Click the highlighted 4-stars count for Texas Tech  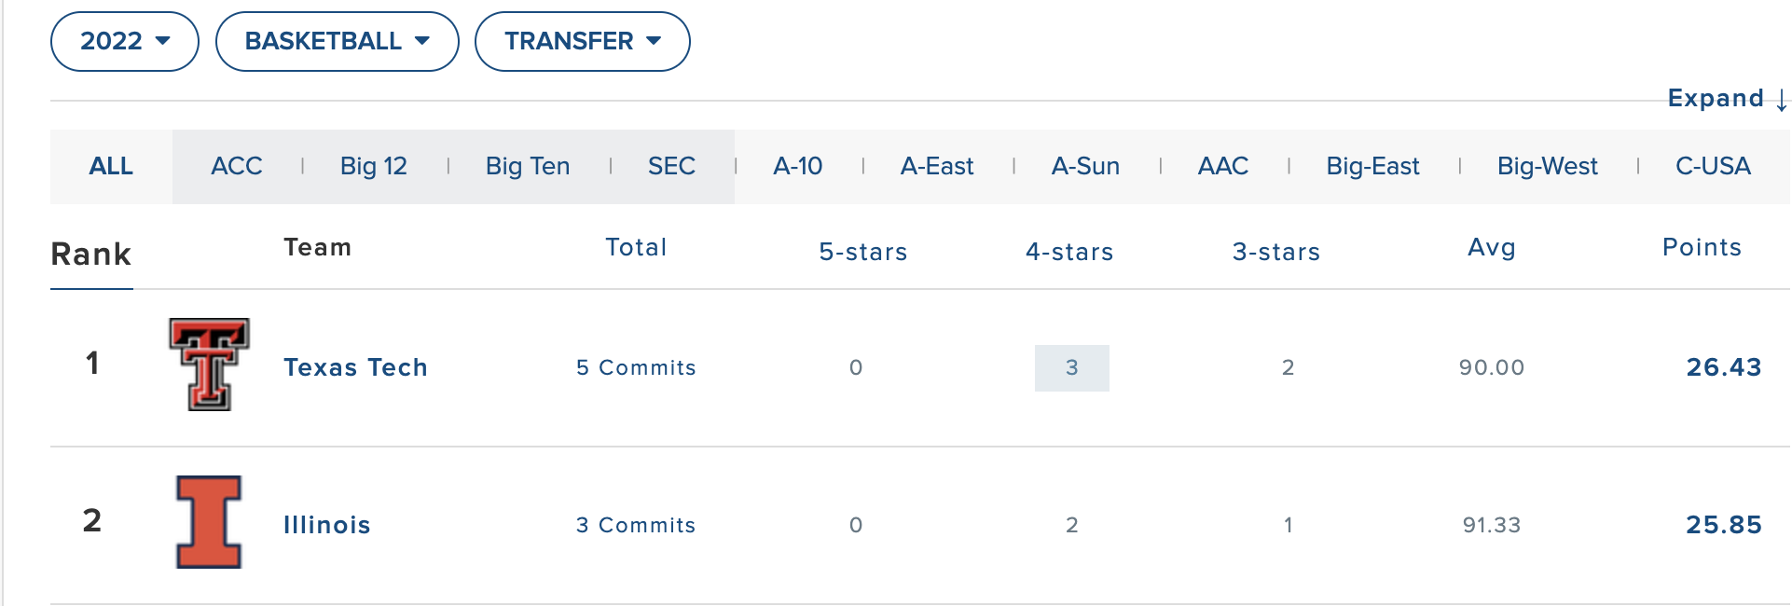coord(1071,367)
